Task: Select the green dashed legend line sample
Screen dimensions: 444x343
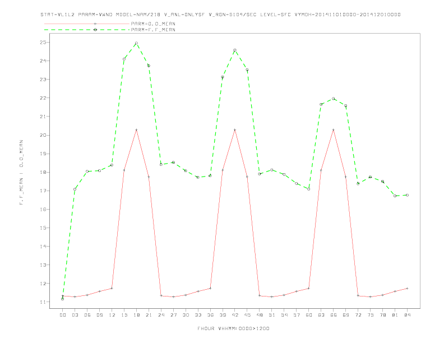Action: (87, 30)
